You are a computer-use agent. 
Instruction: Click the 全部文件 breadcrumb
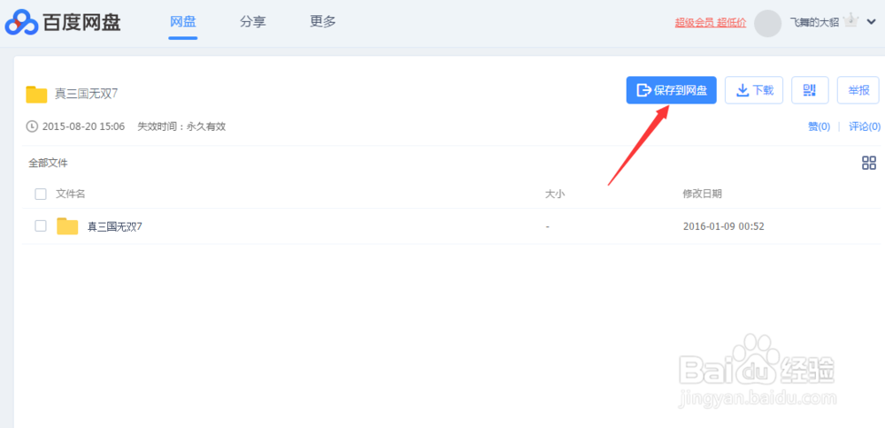[48, 164]
